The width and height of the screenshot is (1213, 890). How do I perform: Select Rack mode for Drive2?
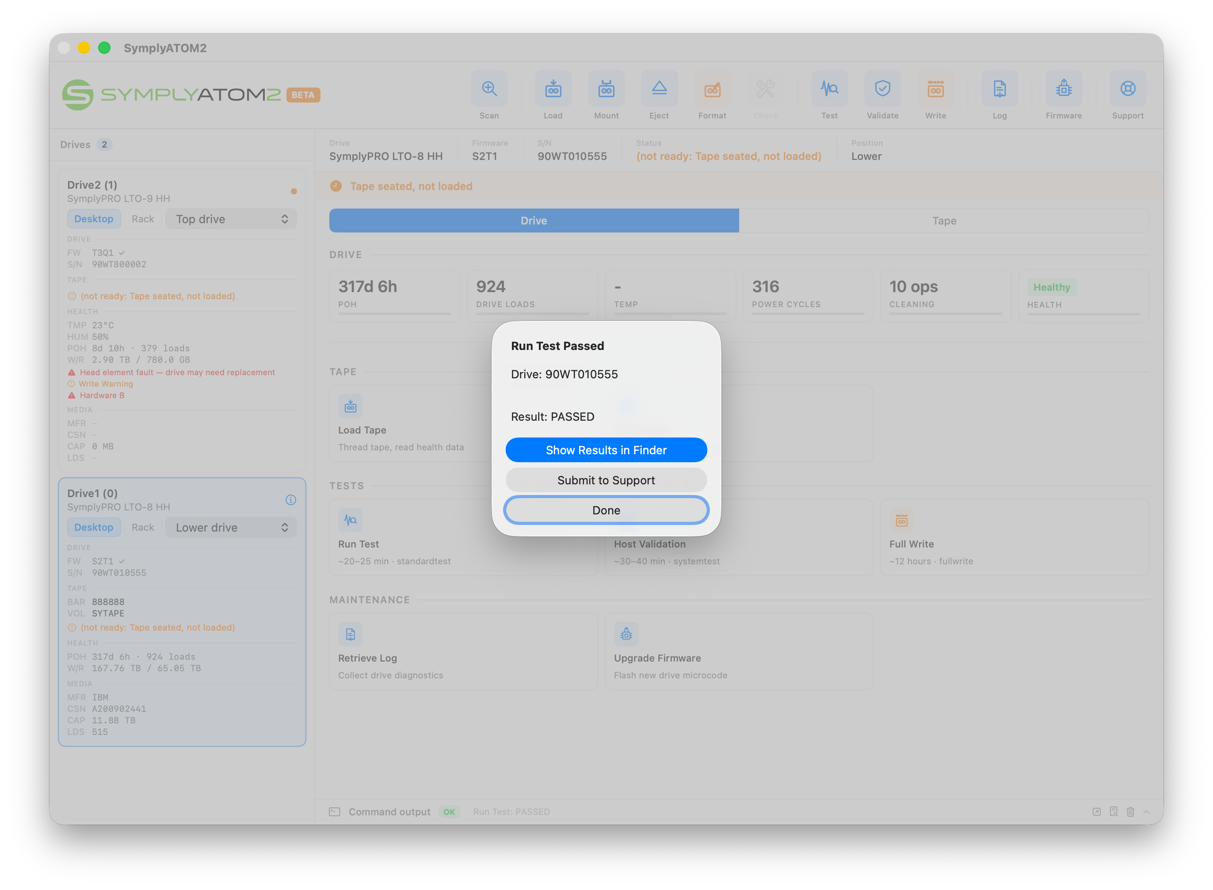point(143,219)
